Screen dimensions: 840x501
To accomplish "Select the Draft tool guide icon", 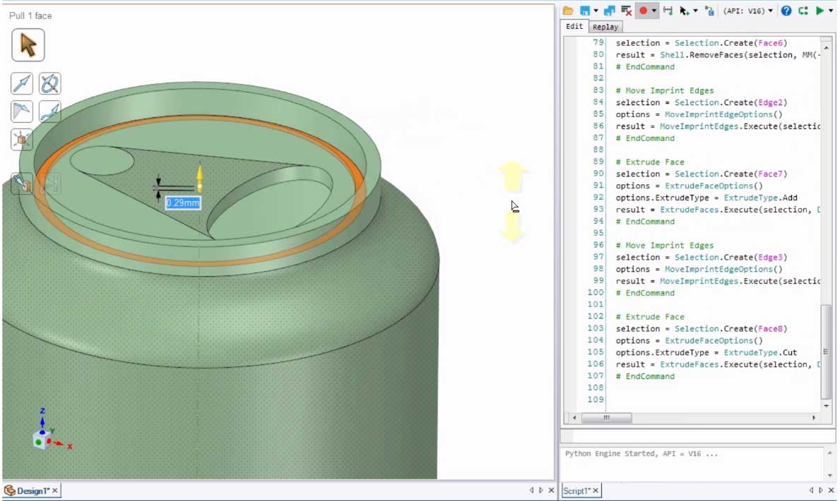I will click(x=22, y=111).
